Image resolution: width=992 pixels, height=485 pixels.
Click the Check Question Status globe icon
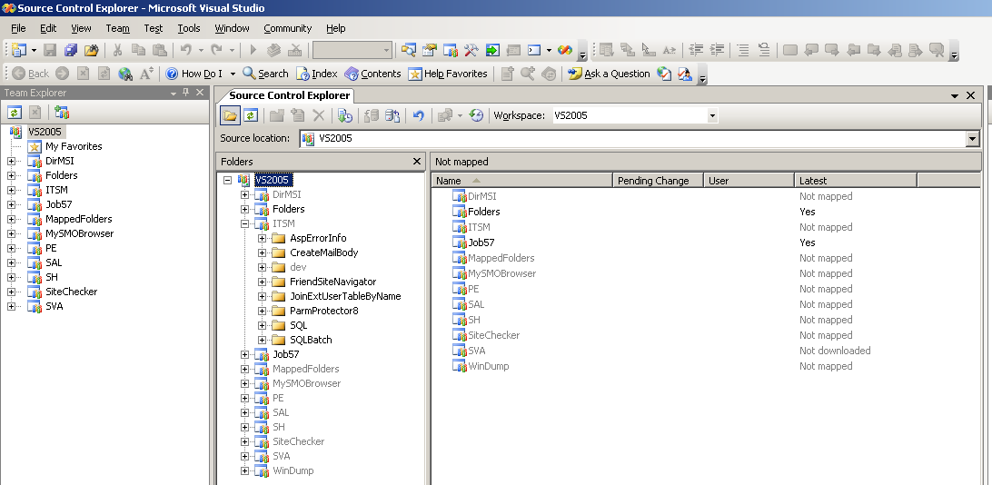point(664,74)
